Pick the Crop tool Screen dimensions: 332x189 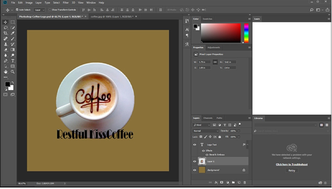pos(6,34)
